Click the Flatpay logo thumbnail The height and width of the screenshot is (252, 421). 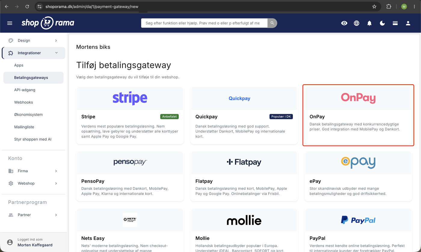[244, 162]
